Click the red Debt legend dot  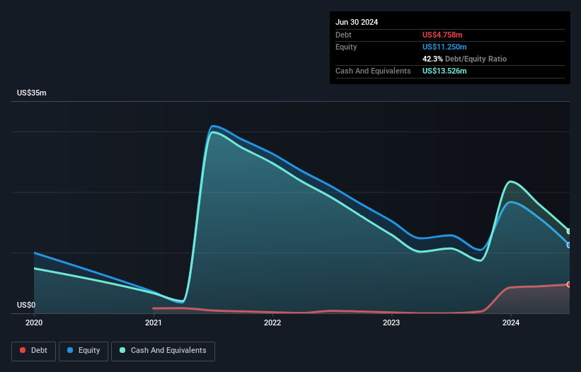point(23,350)
